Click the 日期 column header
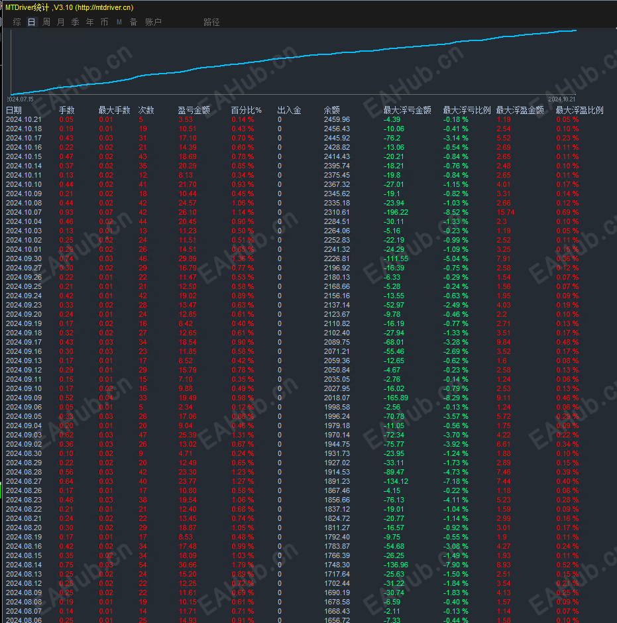This screenshot has height=623, width=617. coord(14,110)
